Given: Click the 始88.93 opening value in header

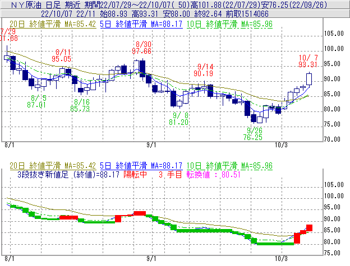Looking at the screenshot, I should pyautogui.click(x=114, y=14).
